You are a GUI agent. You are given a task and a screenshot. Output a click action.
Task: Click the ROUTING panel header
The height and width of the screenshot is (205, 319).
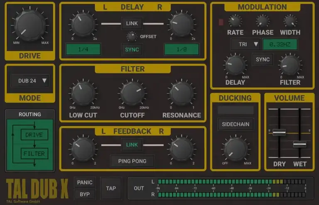(x=30, y=115)
